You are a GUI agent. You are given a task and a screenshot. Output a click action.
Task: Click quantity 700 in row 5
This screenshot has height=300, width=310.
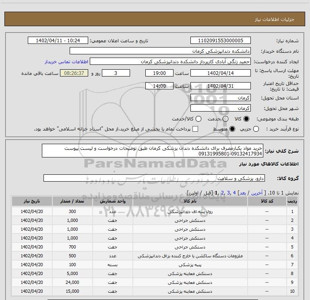tap(72, 247)
